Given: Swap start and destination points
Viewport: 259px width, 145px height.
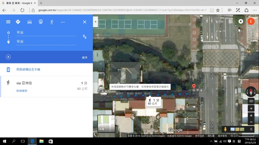Looking at the screenshot, I should (x=85, y=37).
